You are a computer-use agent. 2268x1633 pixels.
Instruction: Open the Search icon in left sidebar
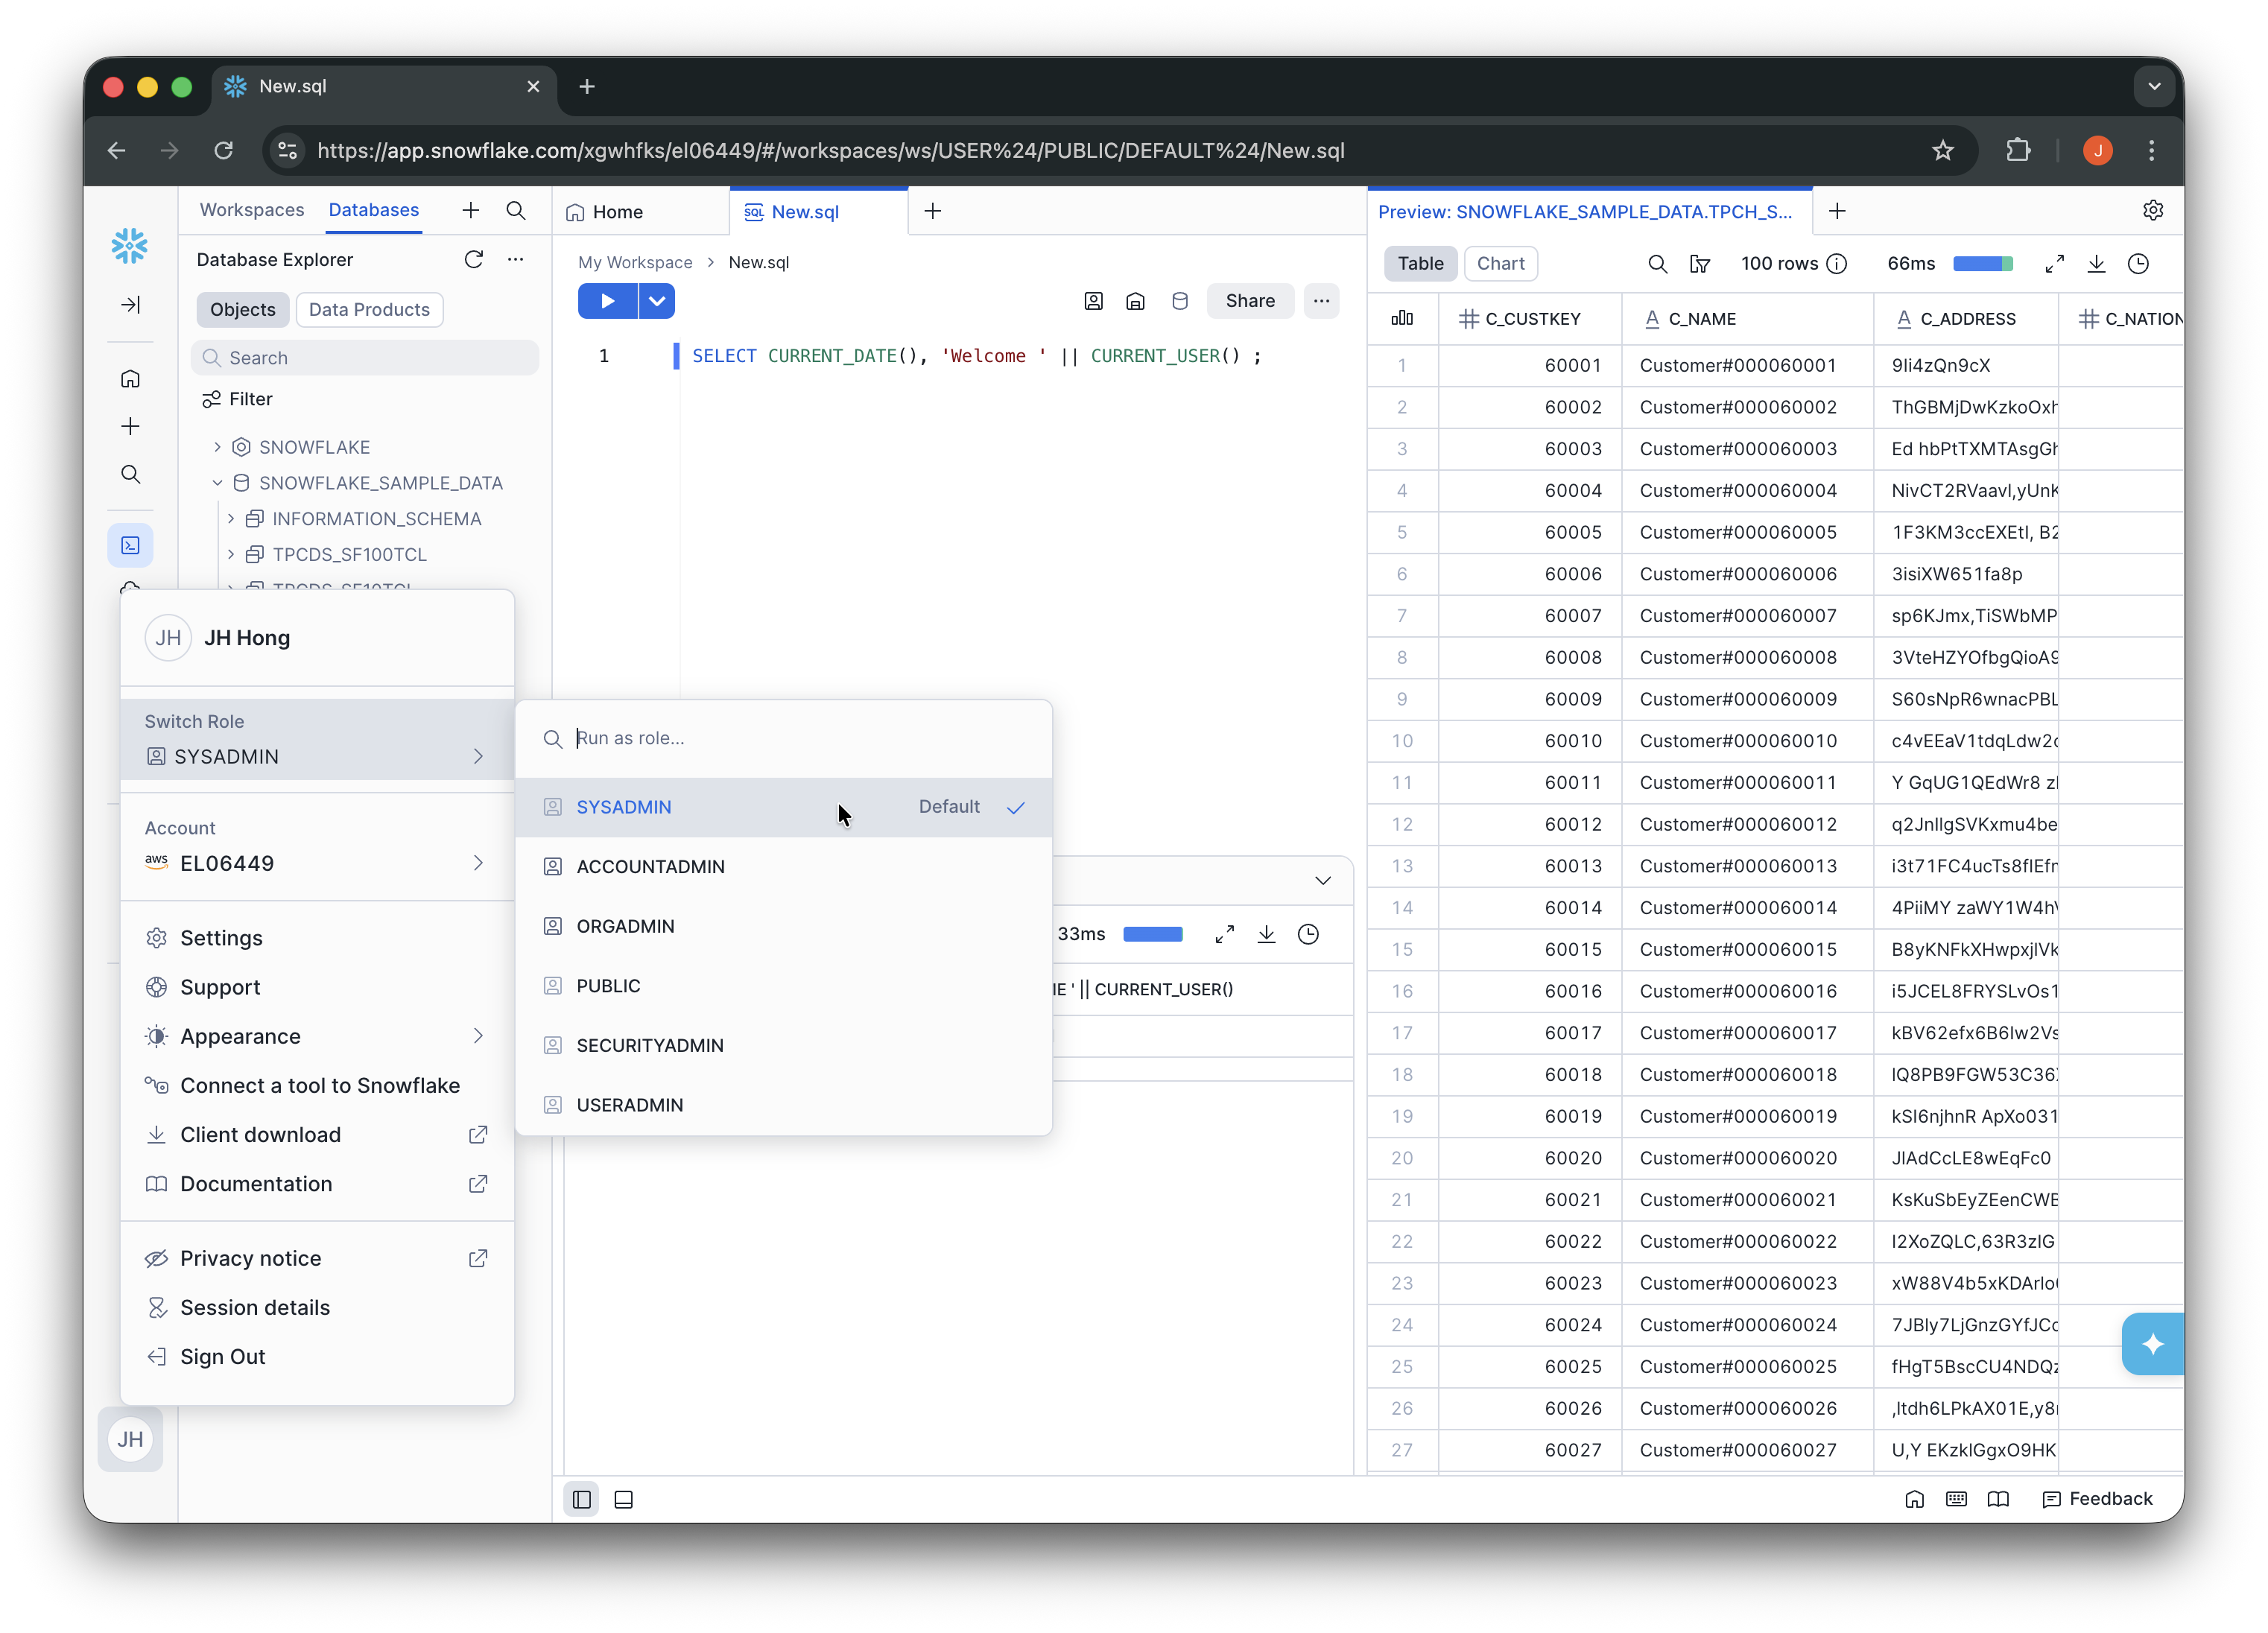130,474
